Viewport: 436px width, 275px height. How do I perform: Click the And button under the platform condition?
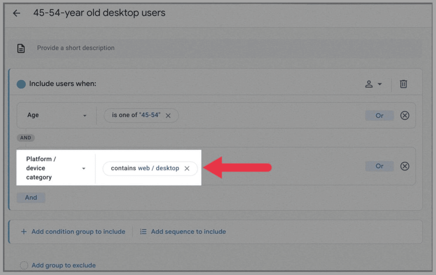coord(31,198)
